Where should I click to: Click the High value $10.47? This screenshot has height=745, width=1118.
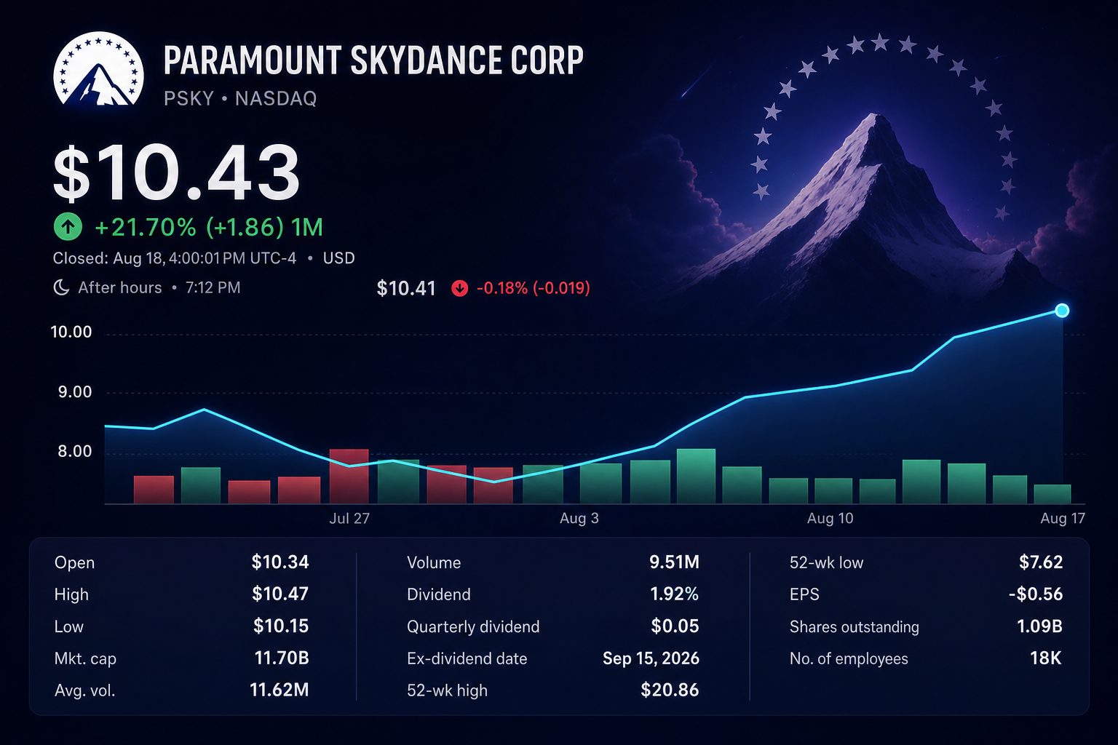pos(280,594)
